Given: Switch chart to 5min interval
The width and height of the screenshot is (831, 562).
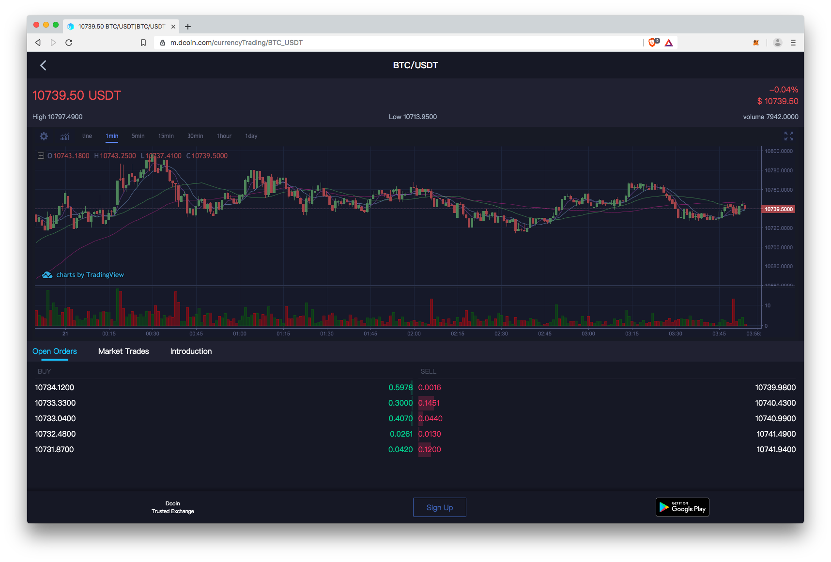Looking at the screenshot, I should pos(138,136).
